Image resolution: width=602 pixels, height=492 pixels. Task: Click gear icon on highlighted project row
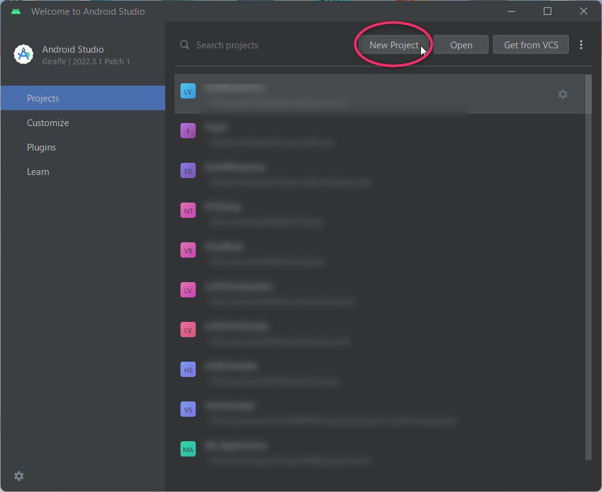point(563,94)
